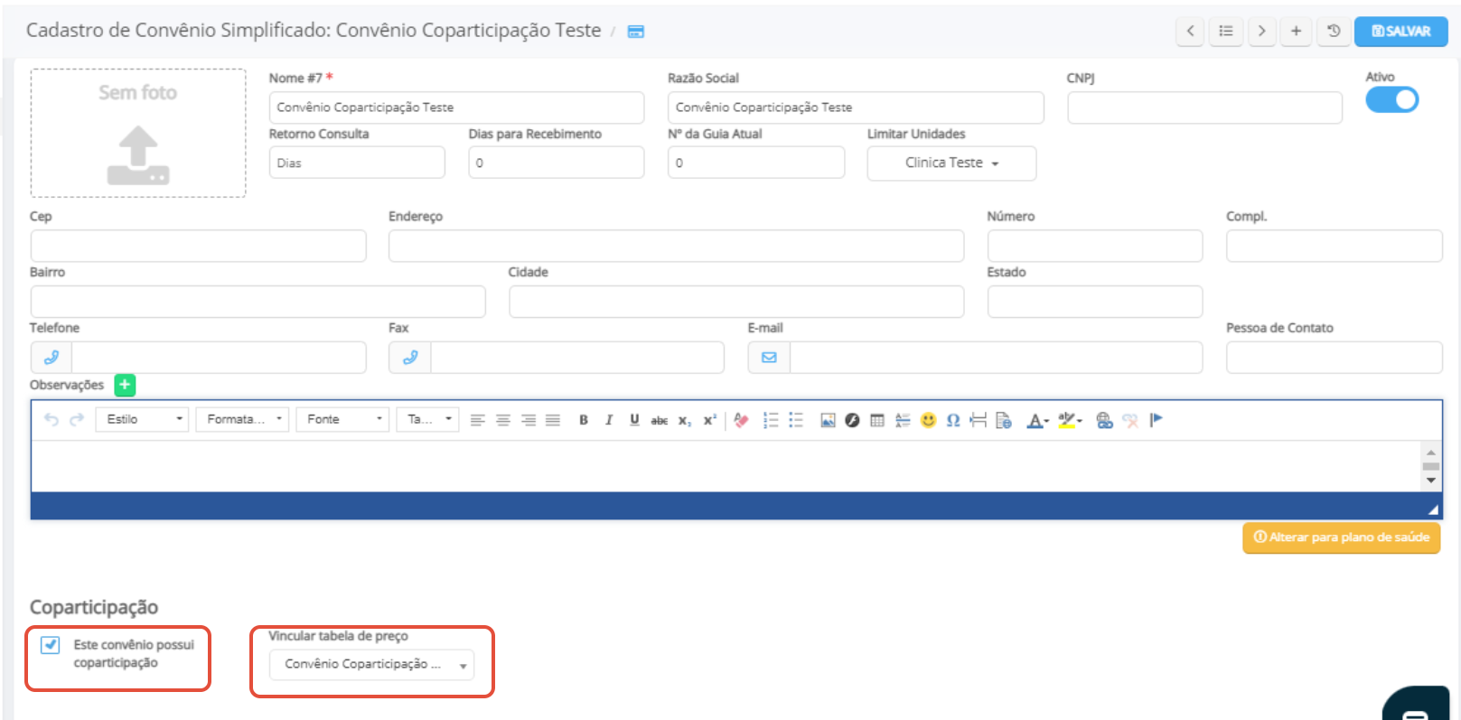
Task: Open Vincular tabela de preço dropdown
Action: pyautogui.click(x=371, y=665)
